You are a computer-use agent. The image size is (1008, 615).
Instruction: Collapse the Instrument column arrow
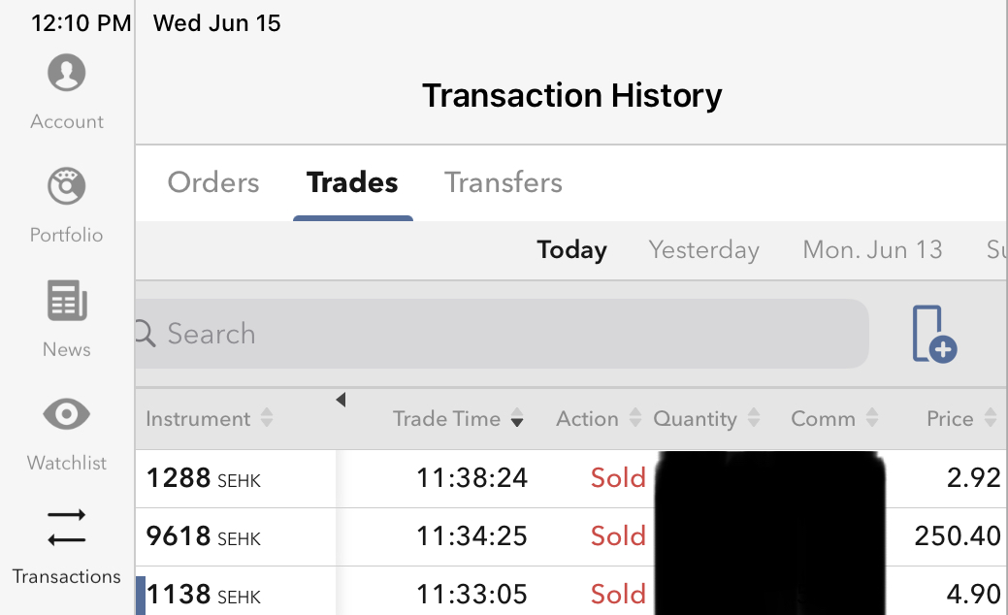tap(341, 400)
